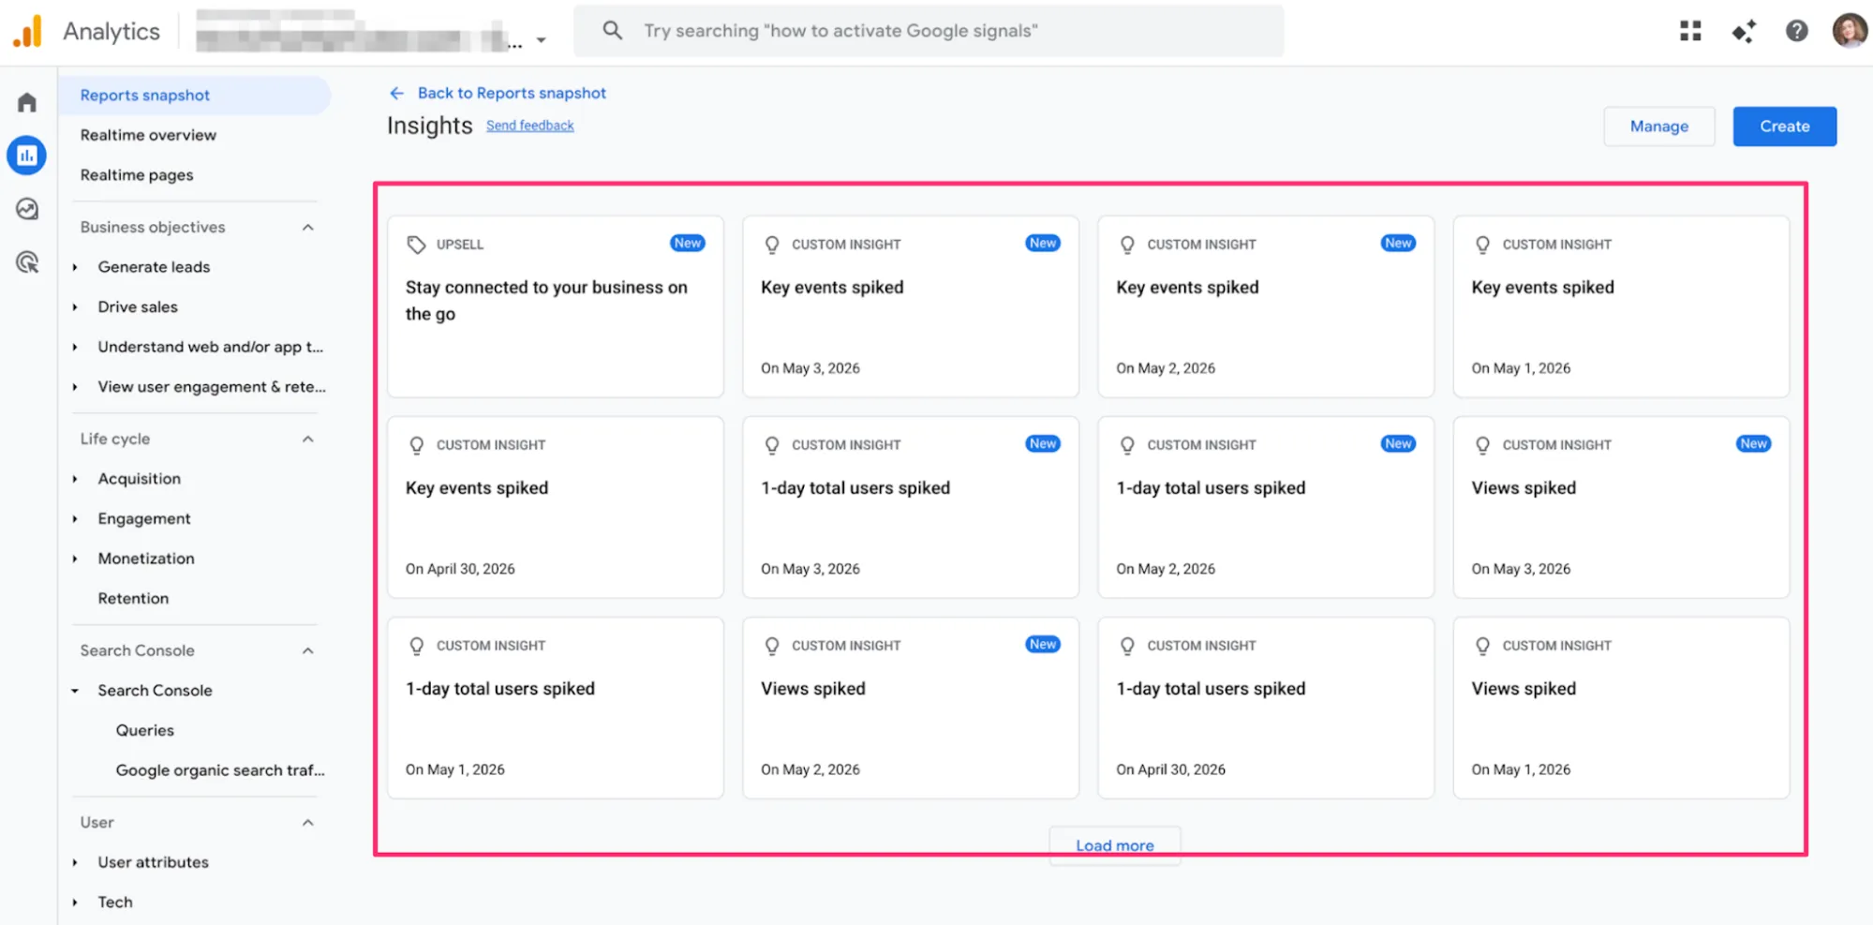Open the Home icon in left rail
Image resolution: width=1873 pixels, height=925 pixels.
[x=27, y=102]
